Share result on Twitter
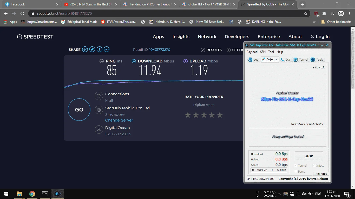This screenshot has height=199, width=355. coord(92,49)
